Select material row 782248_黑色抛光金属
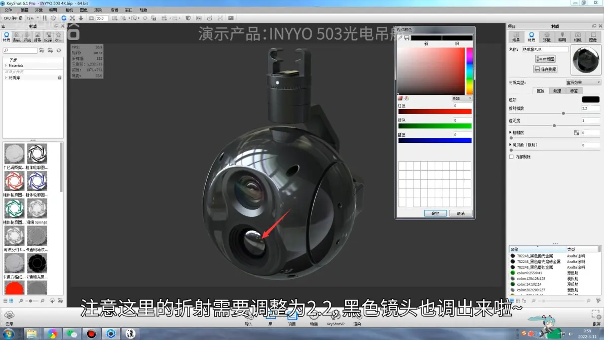 click(x=535, y=256)
